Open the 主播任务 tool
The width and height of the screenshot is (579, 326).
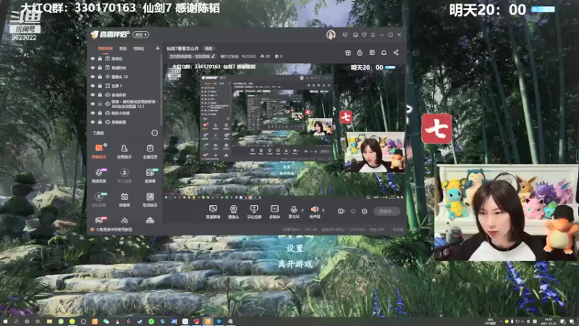click(150, 151)
